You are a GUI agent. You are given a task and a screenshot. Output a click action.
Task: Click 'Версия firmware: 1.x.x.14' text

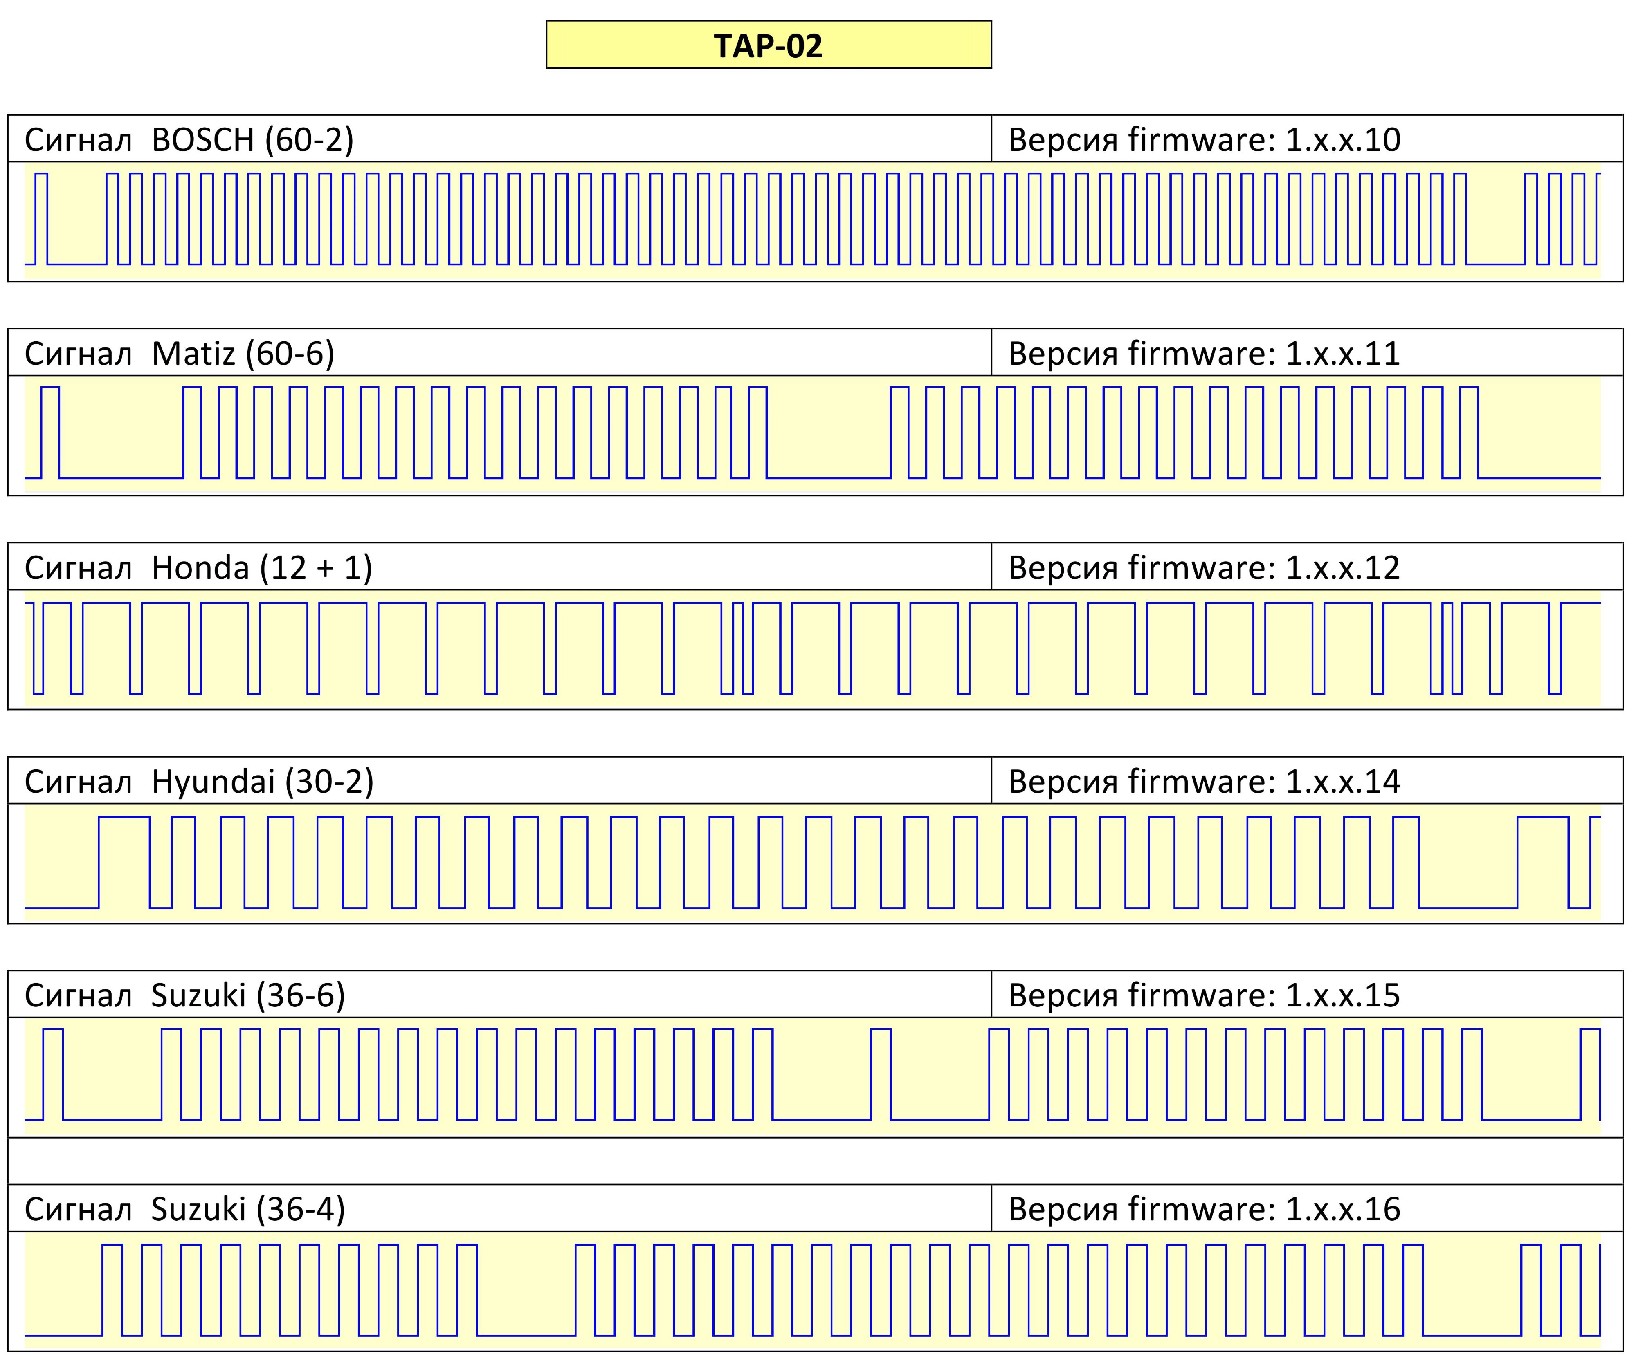[1205, 781]
